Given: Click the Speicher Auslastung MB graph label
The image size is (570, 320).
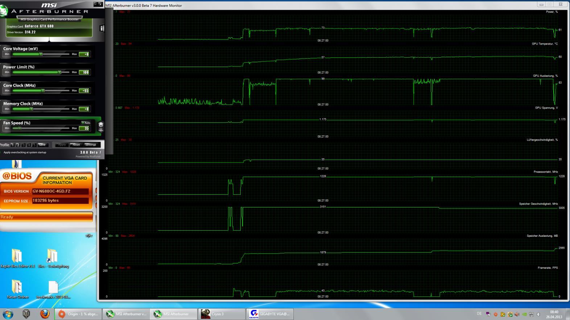Looking at the screenshot, I should click(x=542, y=236).
